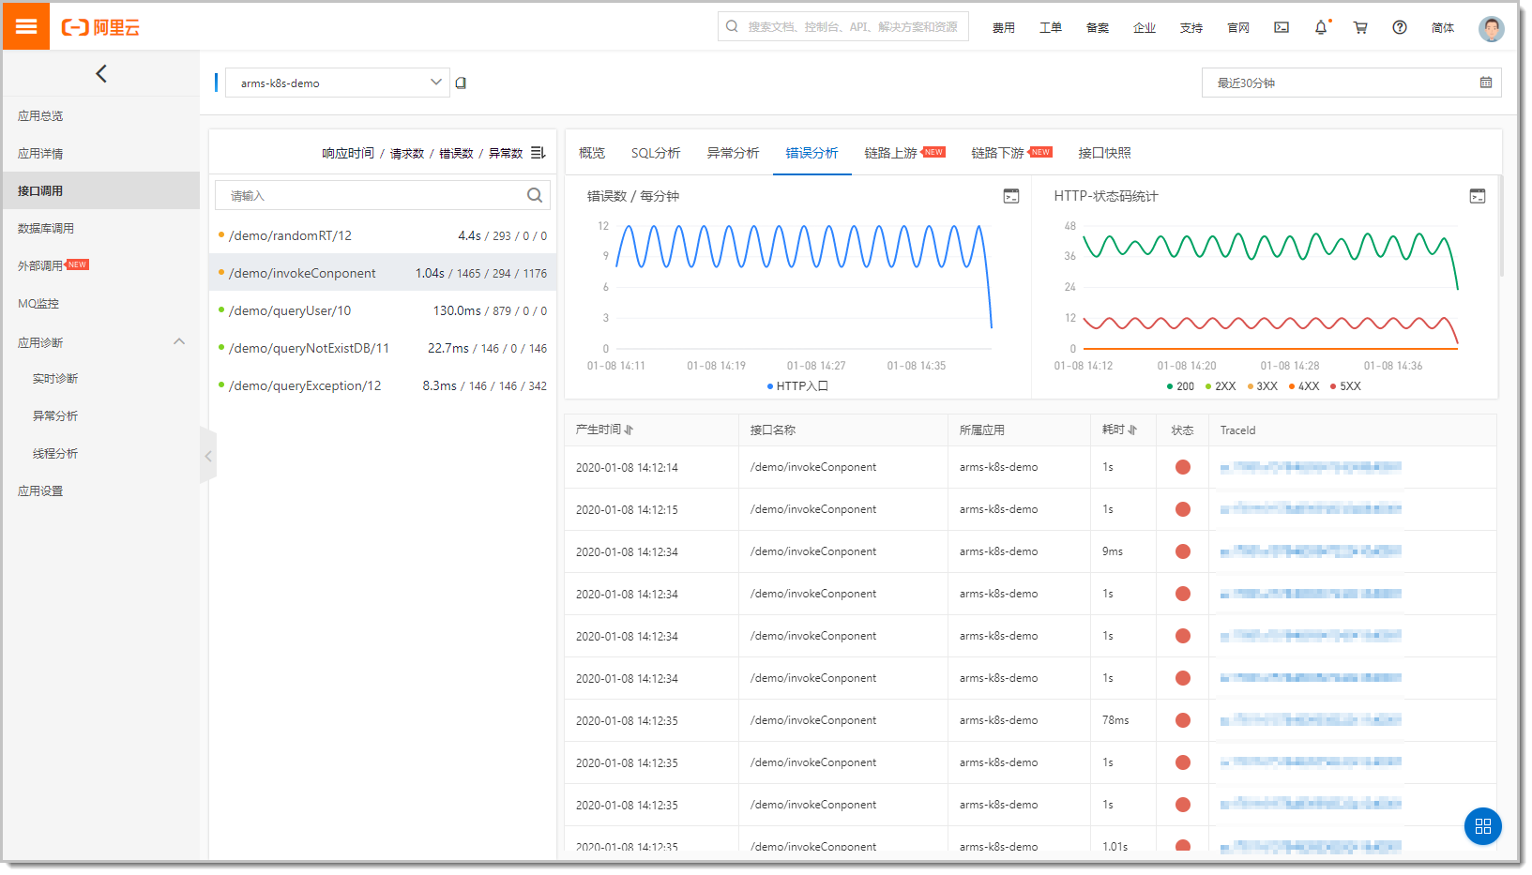Click red status dot for 9ms row
This screenshot has width=1532, height=875.
[x=1183, y=551]
